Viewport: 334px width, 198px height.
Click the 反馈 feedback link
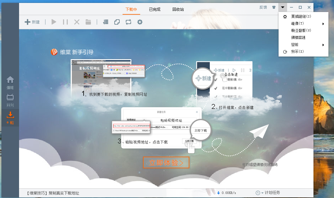click(263, 7)
